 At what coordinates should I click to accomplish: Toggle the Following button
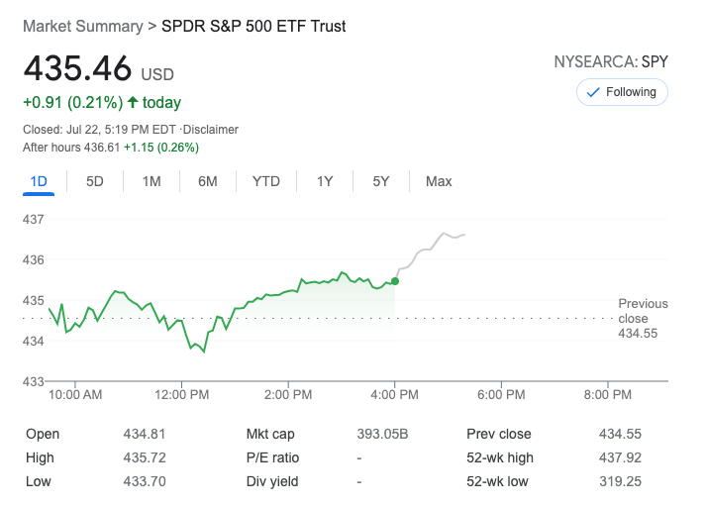(x=622, y=92)
